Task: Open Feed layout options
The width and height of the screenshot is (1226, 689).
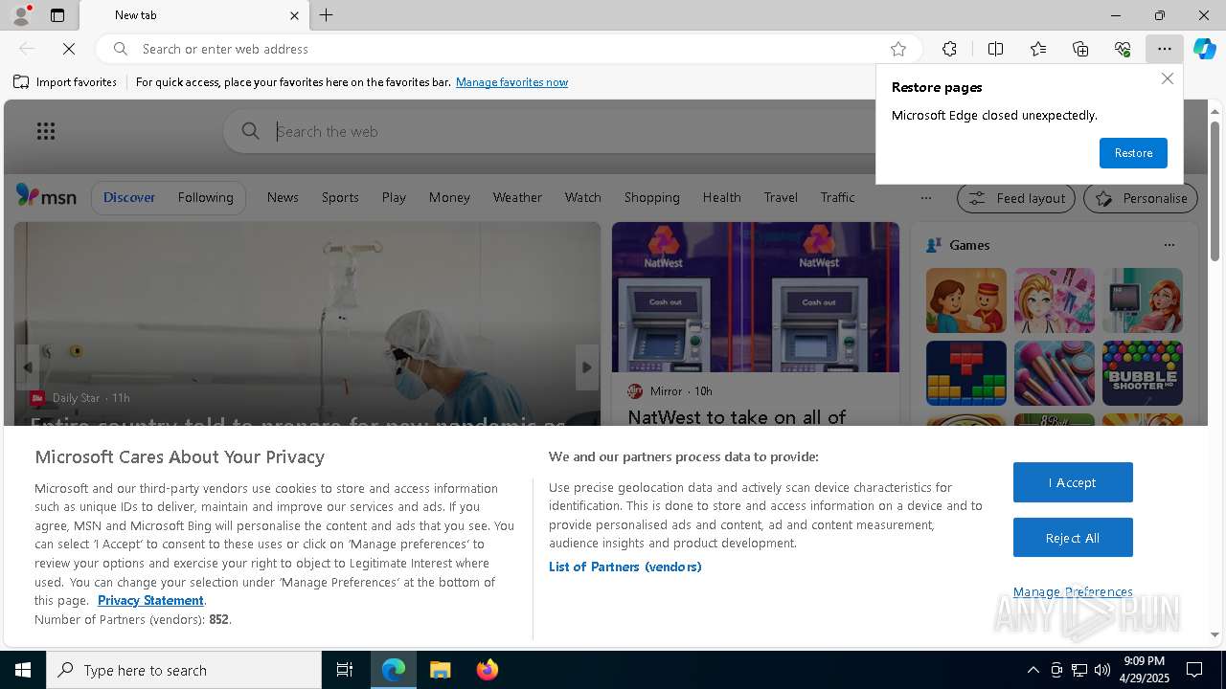Action: 1016,198
